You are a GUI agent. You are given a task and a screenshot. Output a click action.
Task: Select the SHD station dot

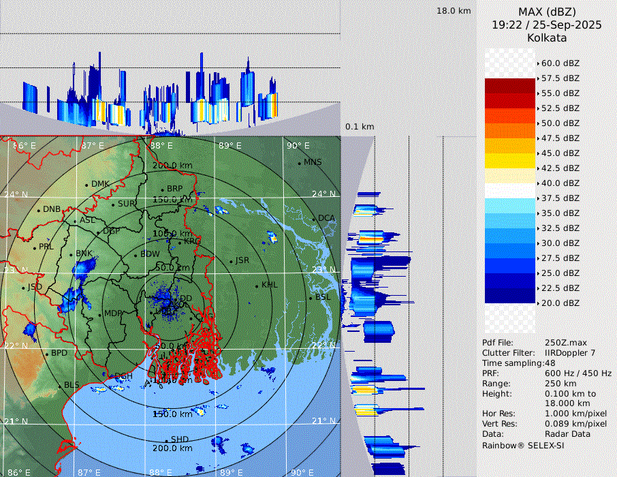[x=166, y=440]
